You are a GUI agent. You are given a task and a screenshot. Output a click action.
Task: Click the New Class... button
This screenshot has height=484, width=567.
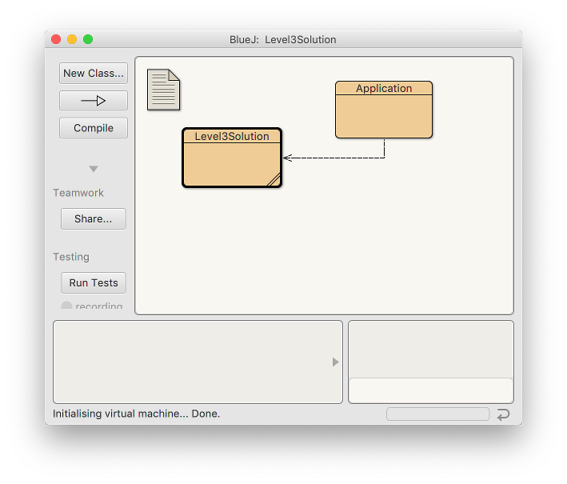94,74
